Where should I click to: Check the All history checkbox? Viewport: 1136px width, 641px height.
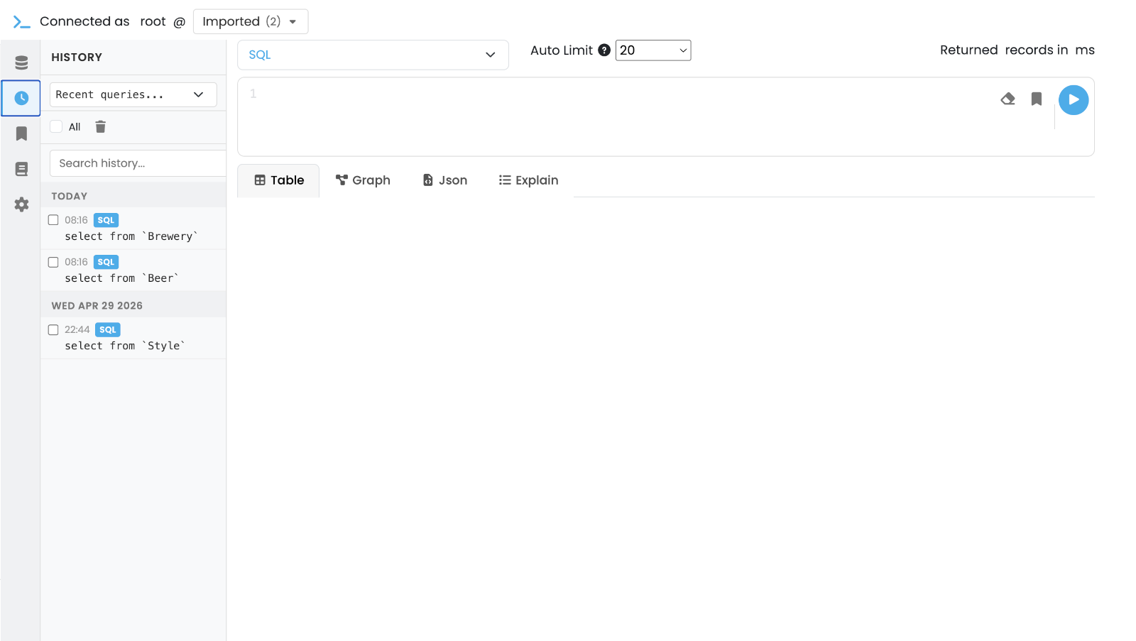(56, 126)
